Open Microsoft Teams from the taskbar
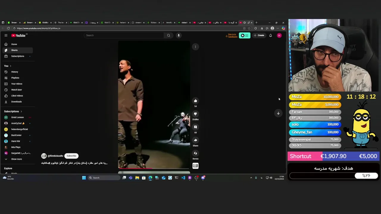The height and width of the screenshot is (214, 381). point(131,178)
